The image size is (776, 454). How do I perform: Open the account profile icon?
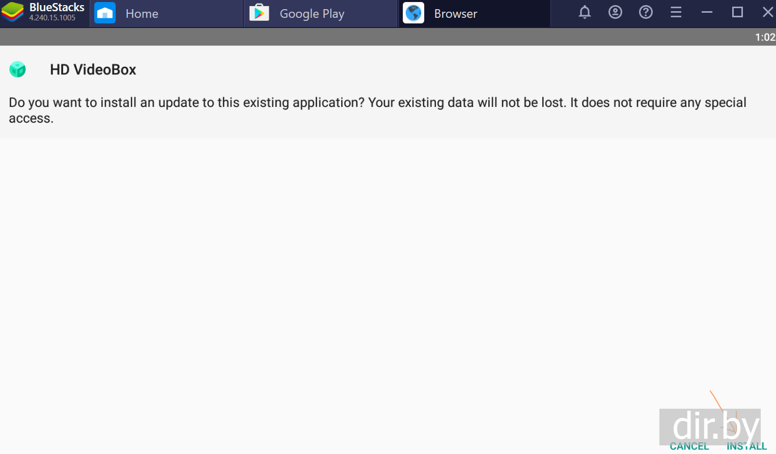click(615, 12)
